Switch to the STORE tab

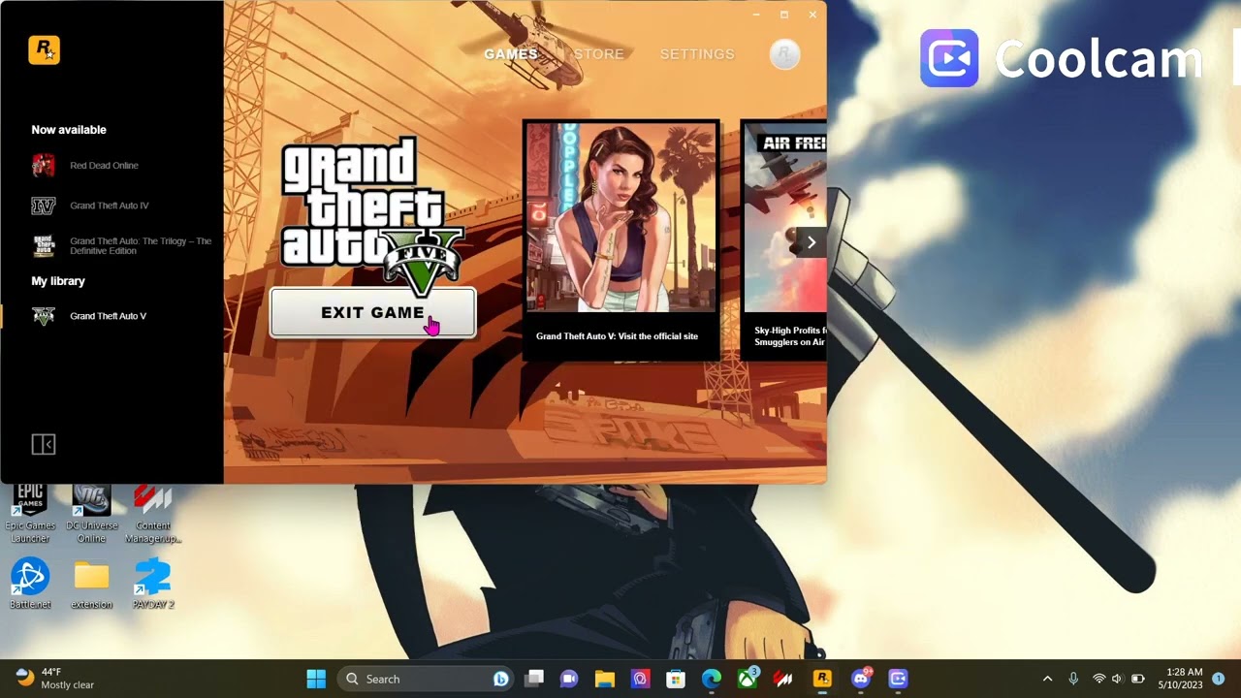599,54
